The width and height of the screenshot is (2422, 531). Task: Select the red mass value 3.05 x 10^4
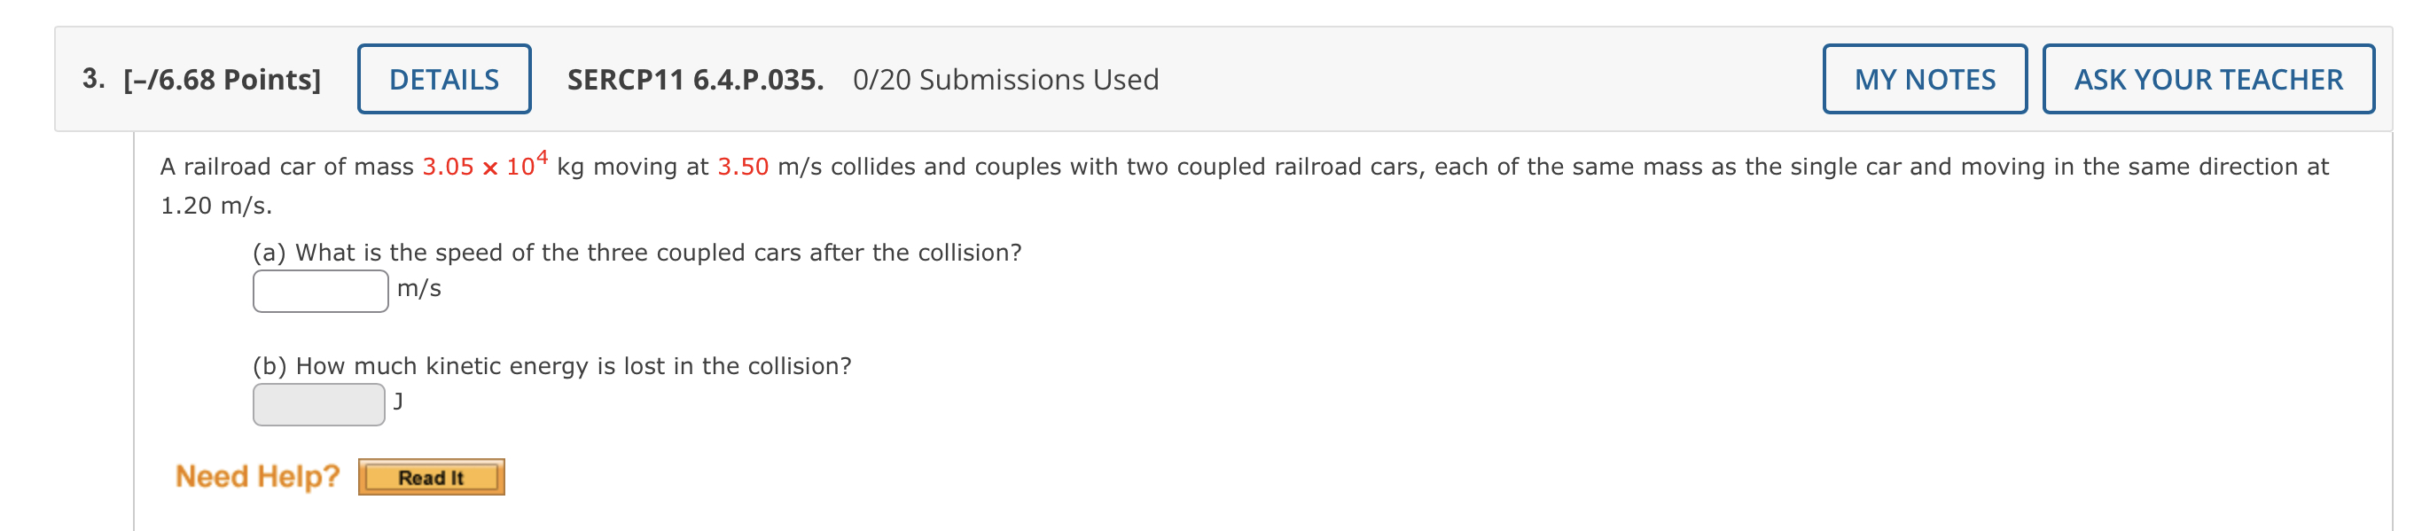point(483,167)
